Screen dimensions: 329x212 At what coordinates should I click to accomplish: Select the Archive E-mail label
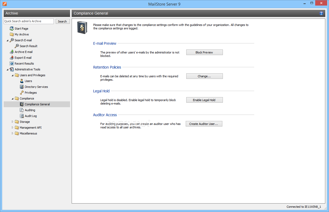[24, 52]
